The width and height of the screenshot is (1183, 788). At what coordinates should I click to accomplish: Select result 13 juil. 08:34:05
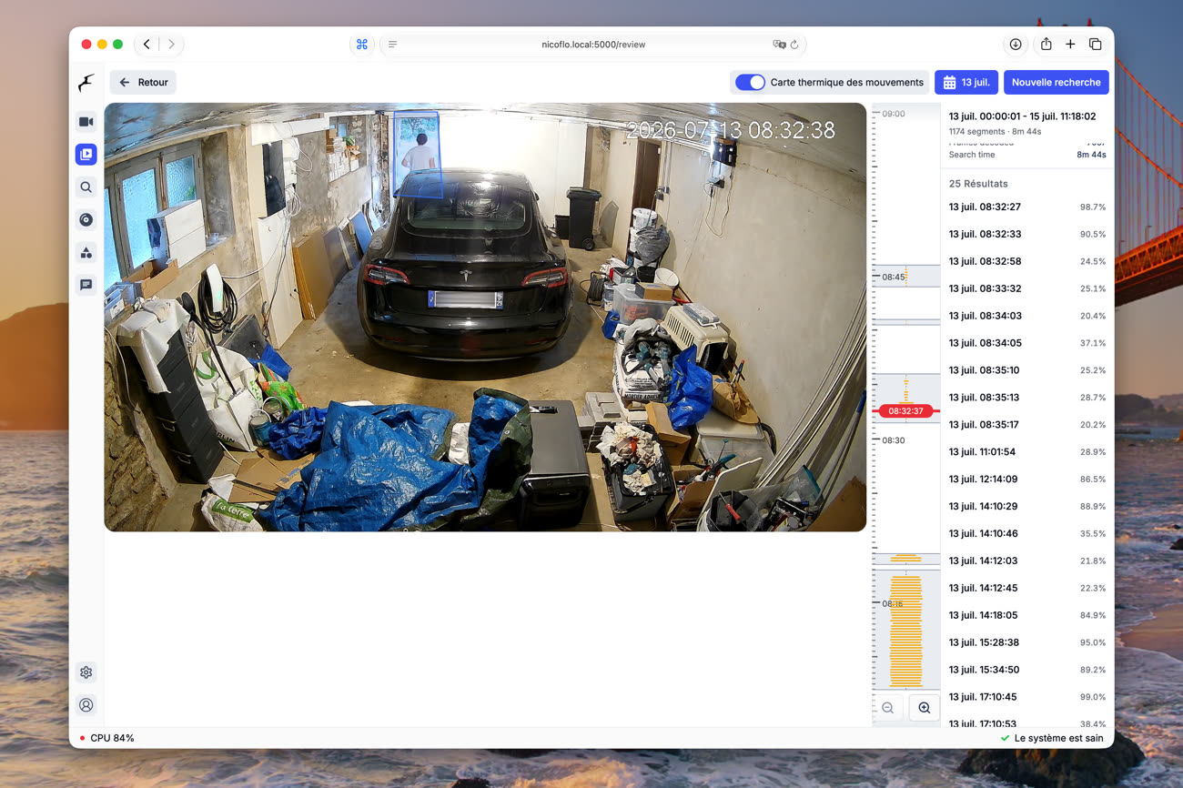point(1026,343)
